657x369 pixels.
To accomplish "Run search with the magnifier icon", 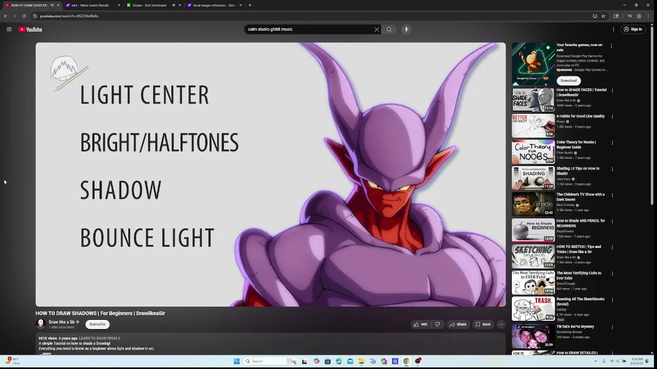I will (389, 29).
